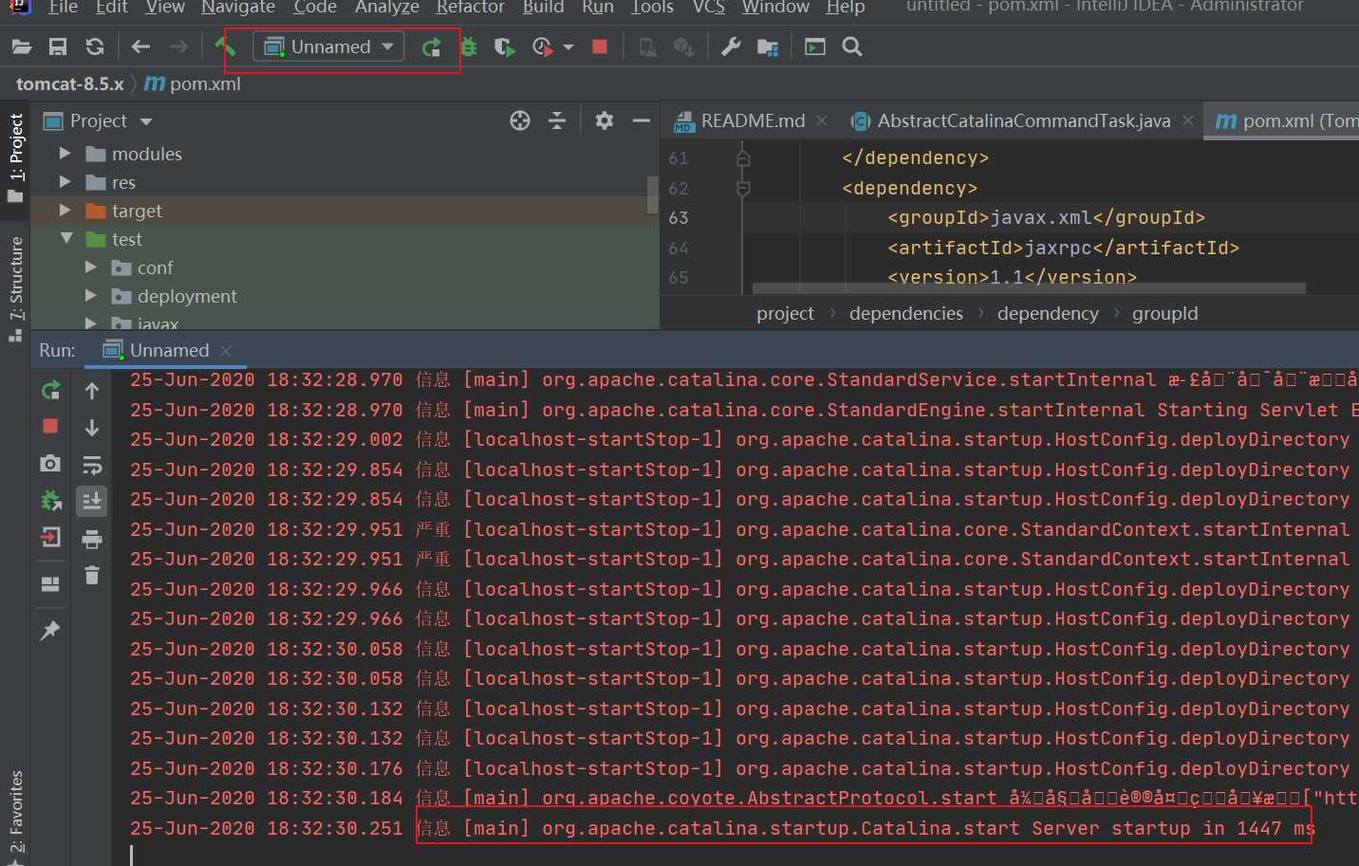Click tomcat-8.5.x in the breadcrumb bar
Screen dimensions: 1359x866
[x=70, y=83]
